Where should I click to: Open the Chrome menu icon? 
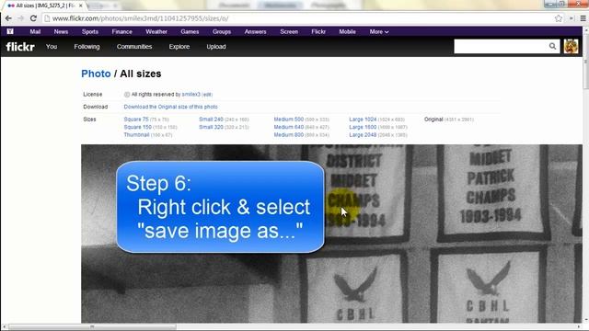583,18
